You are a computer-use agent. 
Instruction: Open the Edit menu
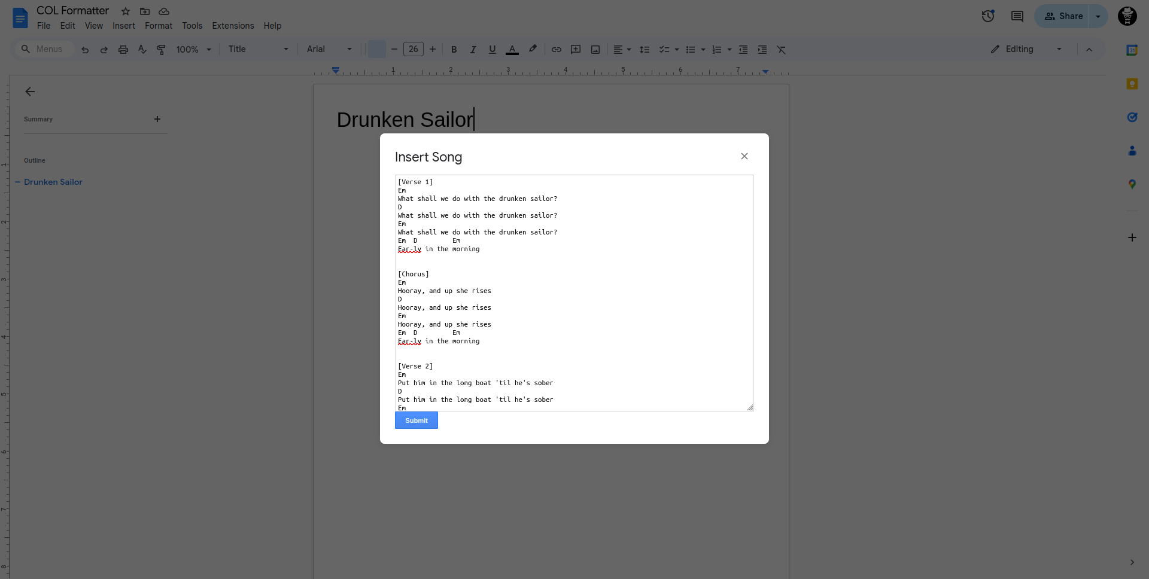coord(68,26)
